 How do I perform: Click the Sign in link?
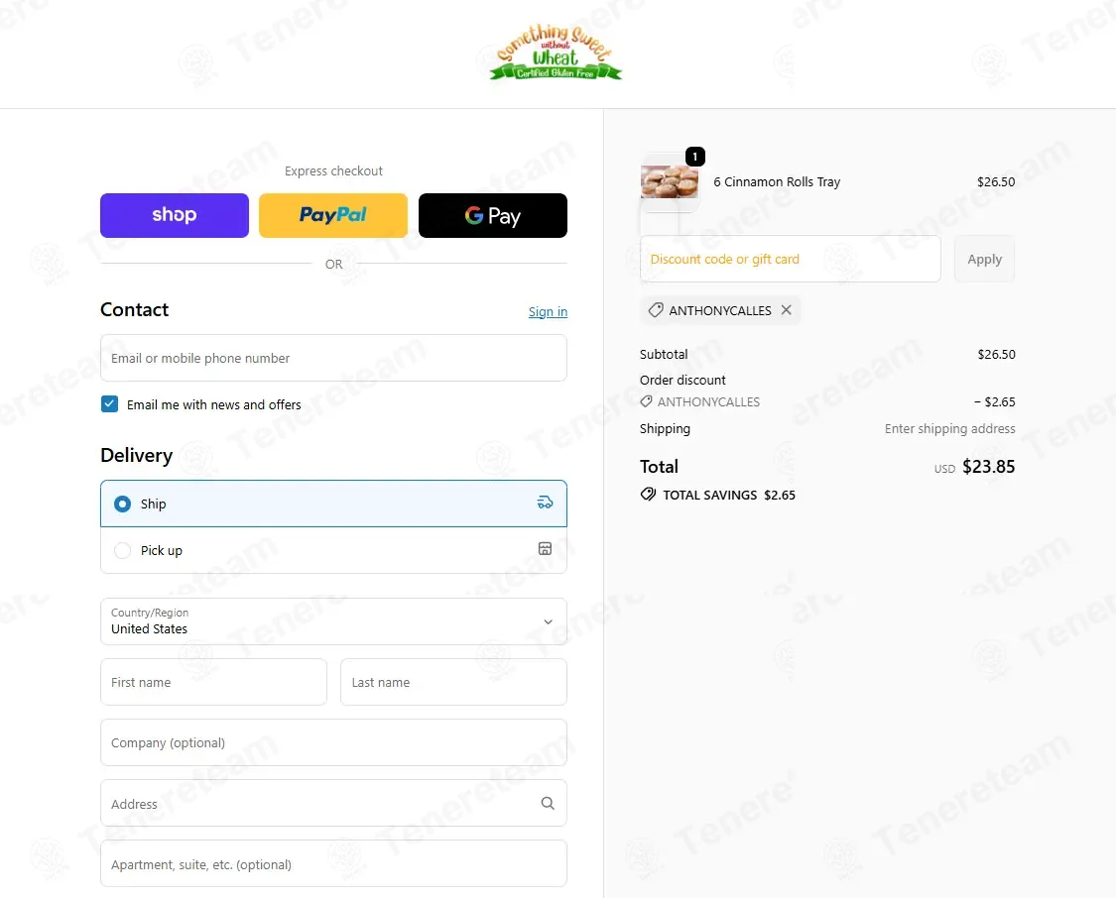tap(548, 311)
